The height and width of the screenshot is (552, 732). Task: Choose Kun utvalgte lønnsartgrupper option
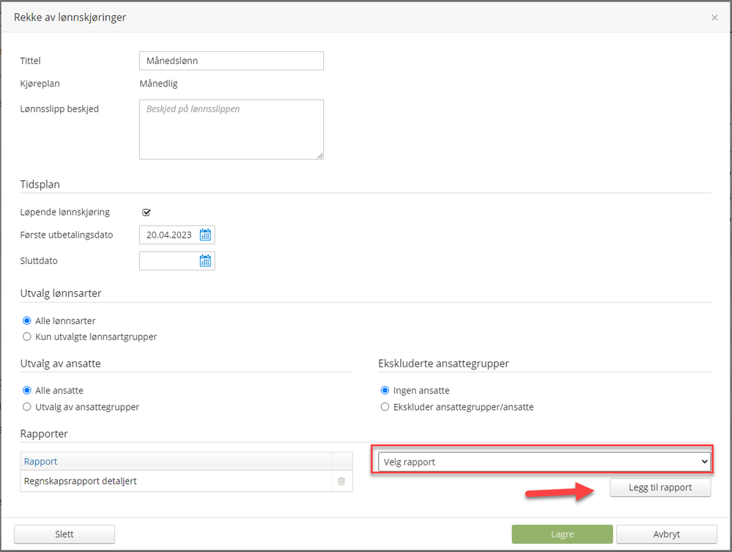click(x=27, y=336)
